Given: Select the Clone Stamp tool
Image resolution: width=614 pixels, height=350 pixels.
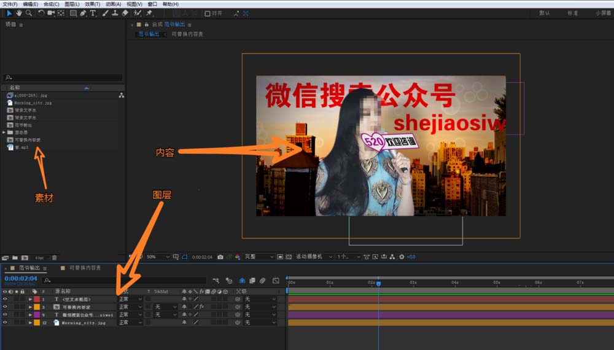Looking at the screenshot, I should [115, 14].
